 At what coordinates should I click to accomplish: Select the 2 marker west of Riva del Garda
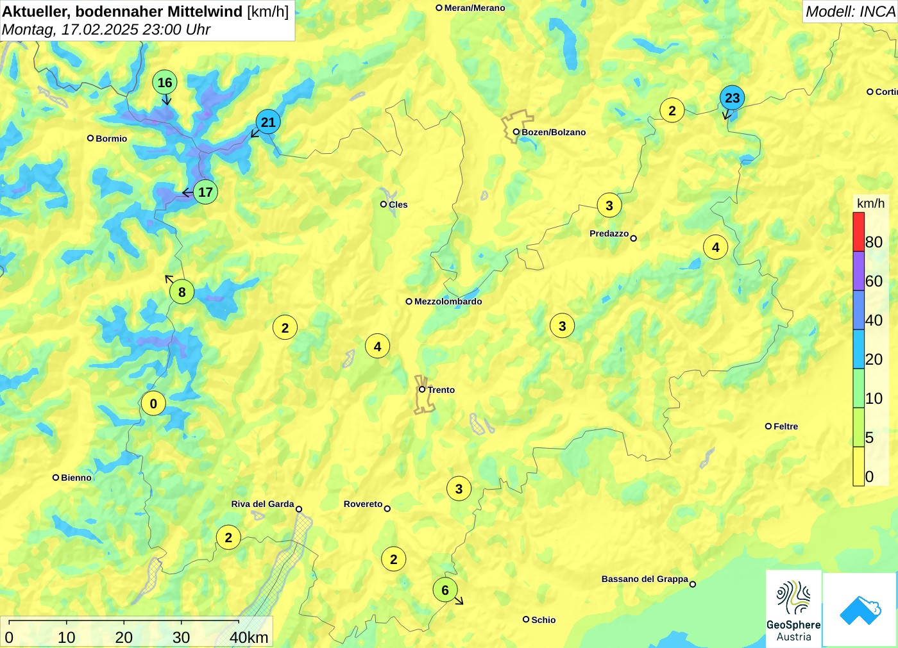pos(228,537)
